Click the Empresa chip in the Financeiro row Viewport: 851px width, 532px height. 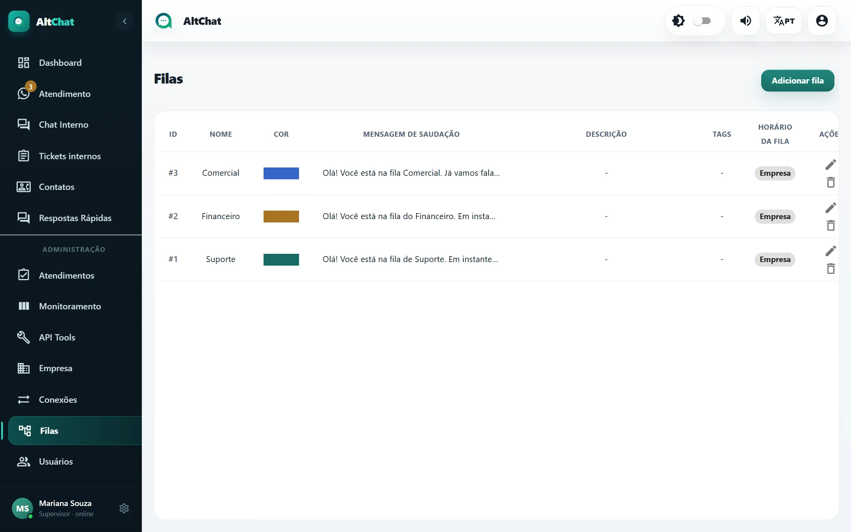pos(775,216)
